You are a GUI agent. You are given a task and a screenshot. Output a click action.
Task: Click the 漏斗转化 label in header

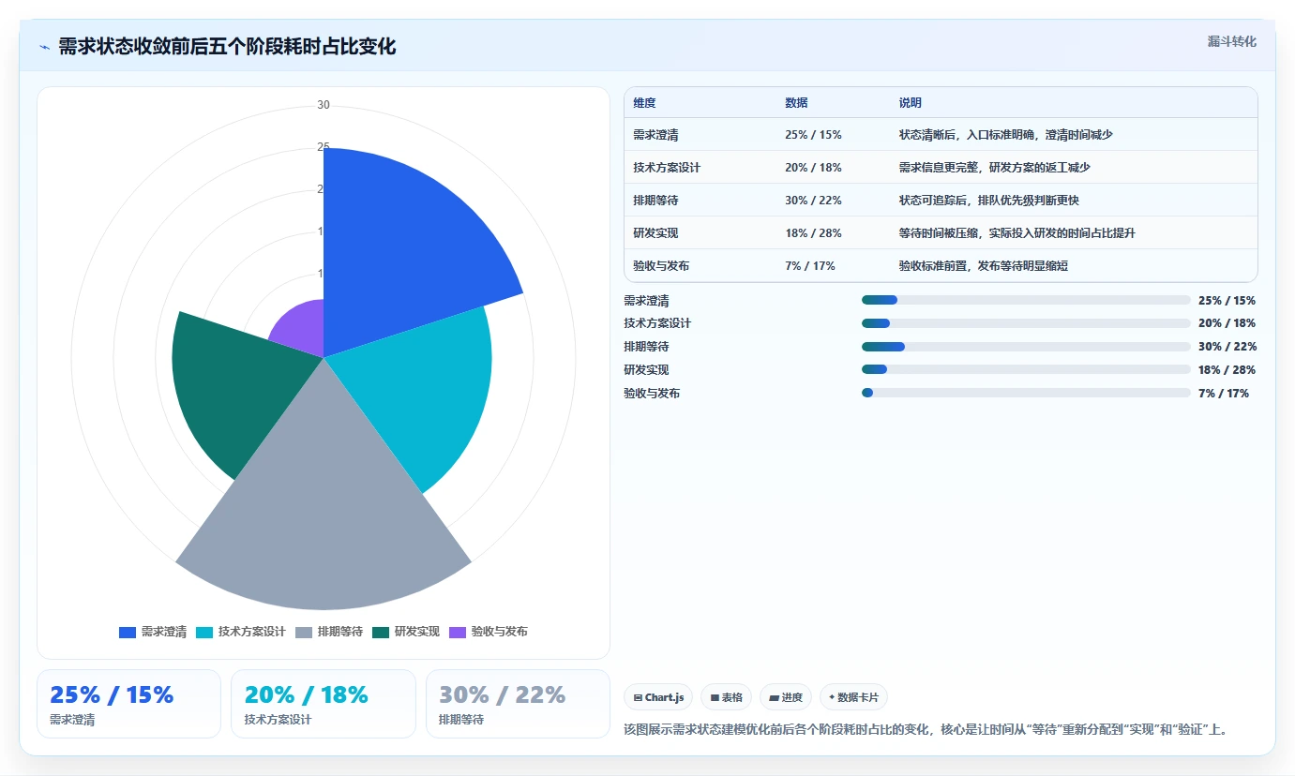click(1231, 41)
